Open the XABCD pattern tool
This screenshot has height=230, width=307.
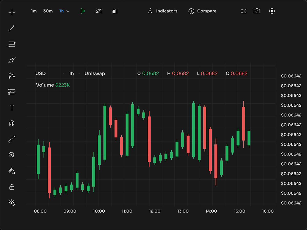12,75
